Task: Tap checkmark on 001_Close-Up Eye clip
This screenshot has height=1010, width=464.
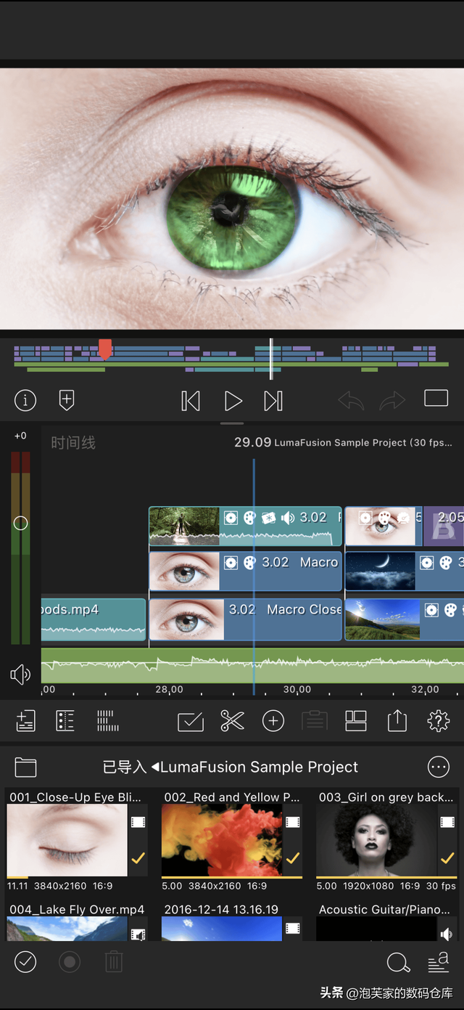Action: pyautogui.click(x=138, y=859)
